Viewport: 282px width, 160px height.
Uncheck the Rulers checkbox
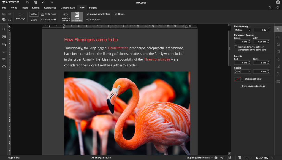(115, 14)
